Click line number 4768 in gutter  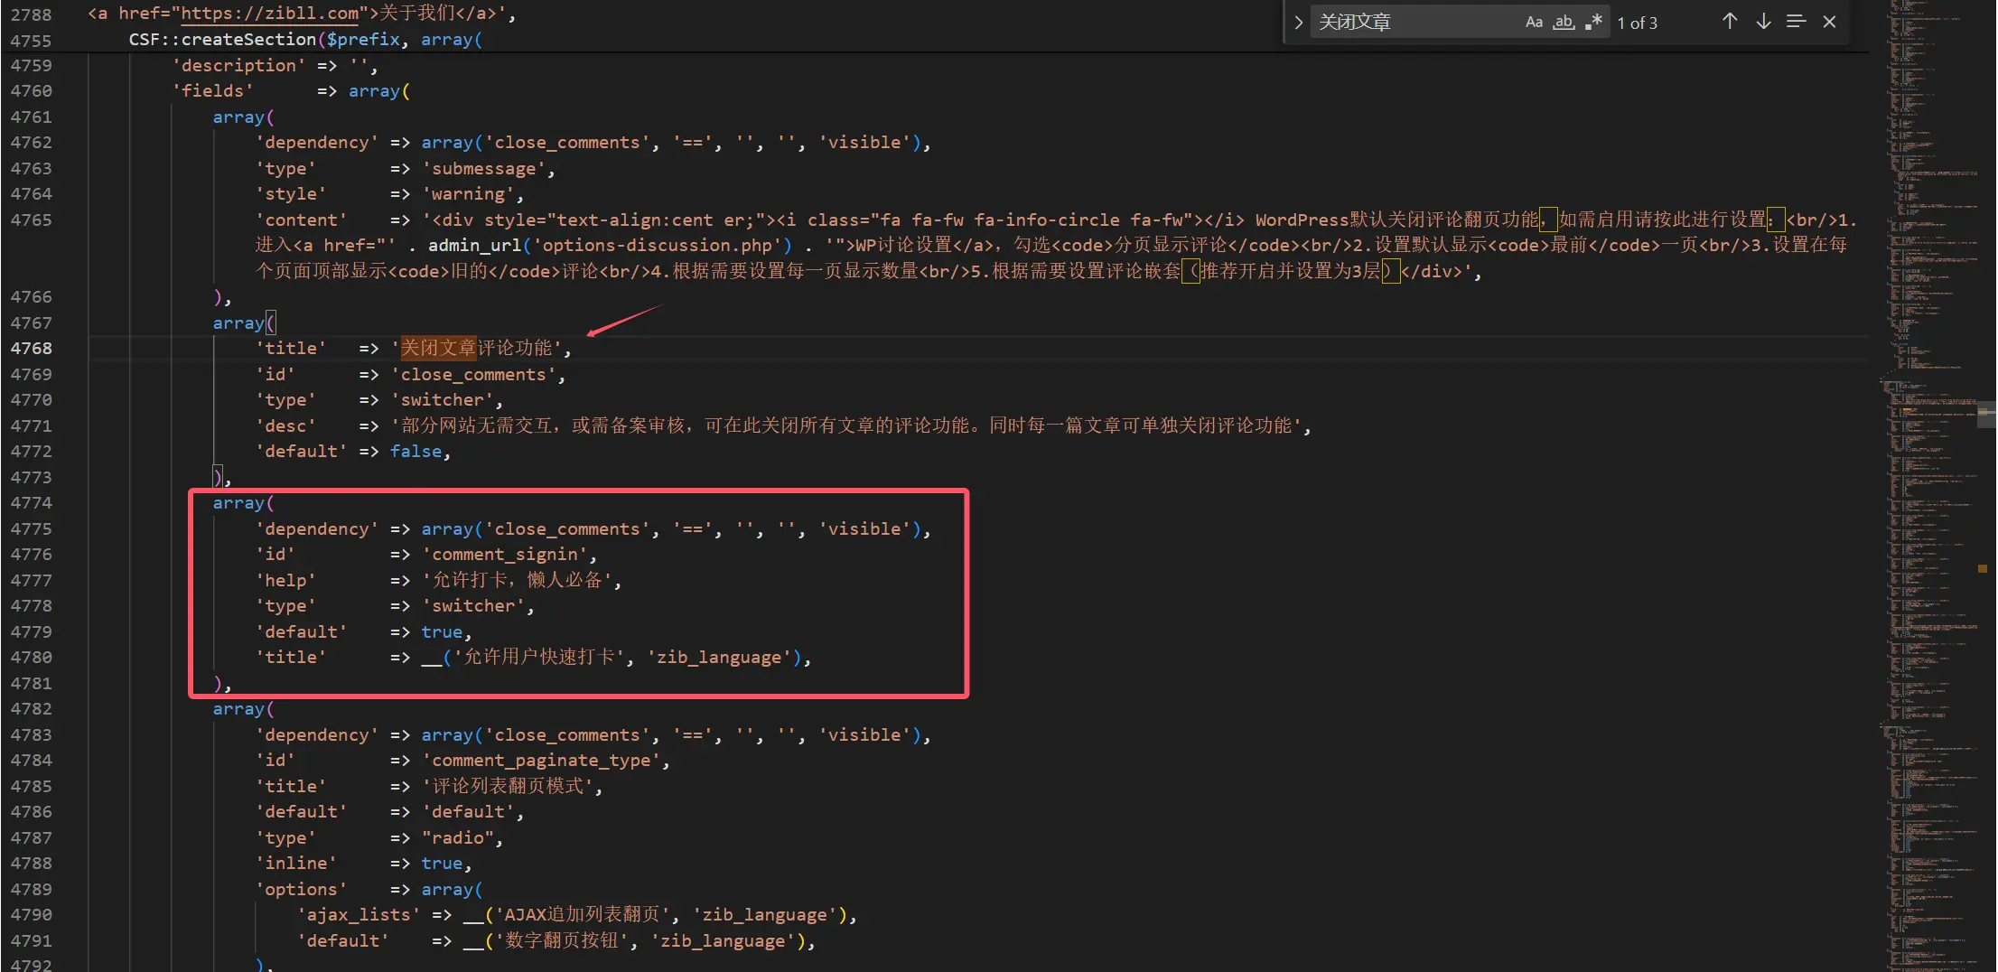point(32,349)
